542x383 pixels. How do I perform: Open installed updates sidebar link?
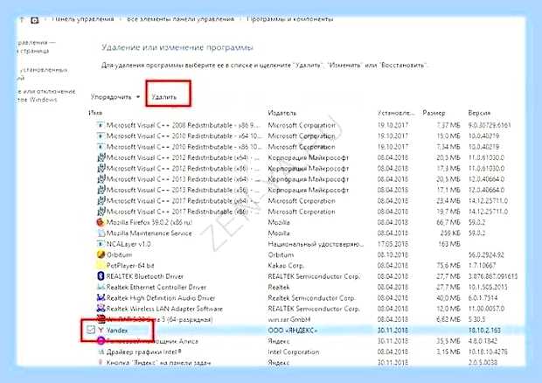click(x=43, y=73)
